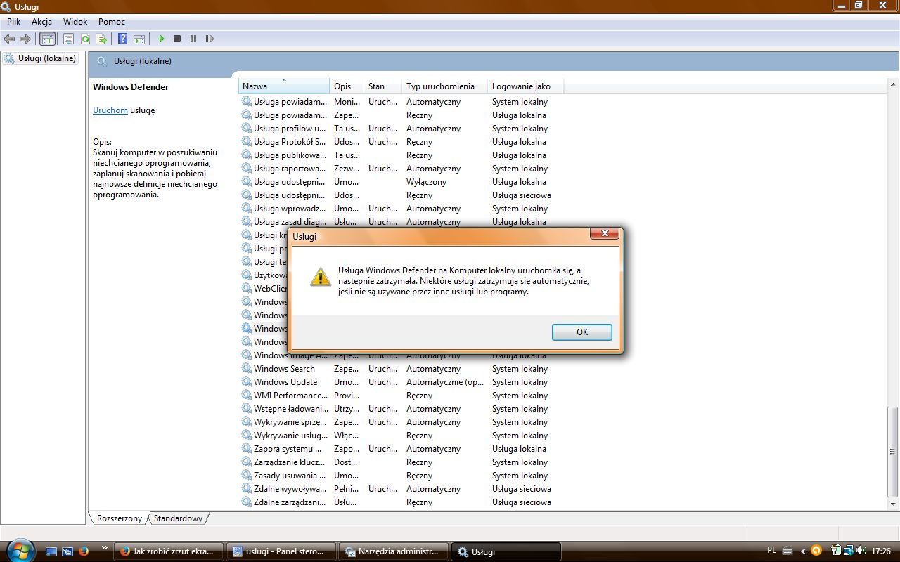Select Usługi (lokalne) in the left tree
The image size is (900, 562).
click(x=47, y=58)
